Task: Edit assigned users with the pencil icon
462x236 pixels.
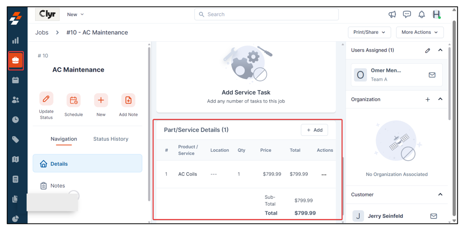Action: click(428, 50)
